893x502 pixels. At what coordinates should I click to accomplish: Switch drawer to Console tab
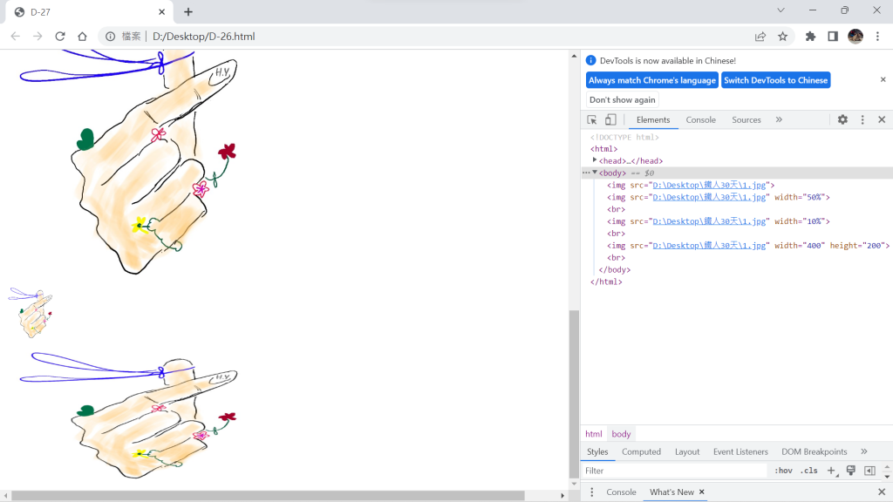pyautogui.click(x=621, y=492)
